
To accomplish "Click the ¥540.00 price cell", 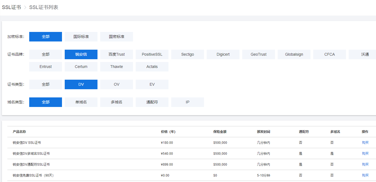I will [167, 153].
